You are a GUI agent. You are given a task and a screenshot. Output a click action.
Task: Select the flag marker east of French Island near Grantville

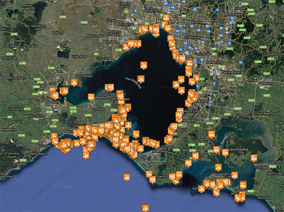254,158
